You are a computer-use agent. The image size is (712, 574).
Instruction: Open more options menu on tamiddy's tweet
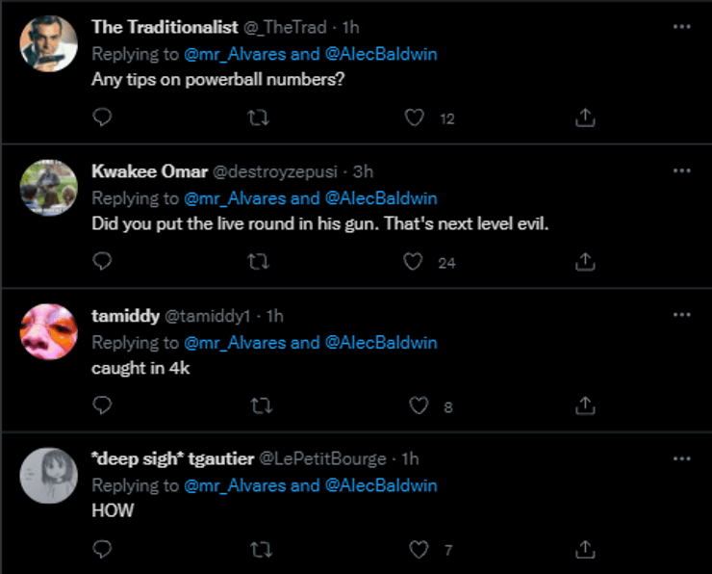(x=681, y=316)
